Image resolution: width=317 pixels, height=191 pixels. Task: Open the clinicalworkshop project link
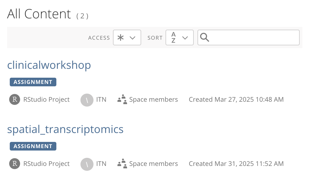[49, 65]
